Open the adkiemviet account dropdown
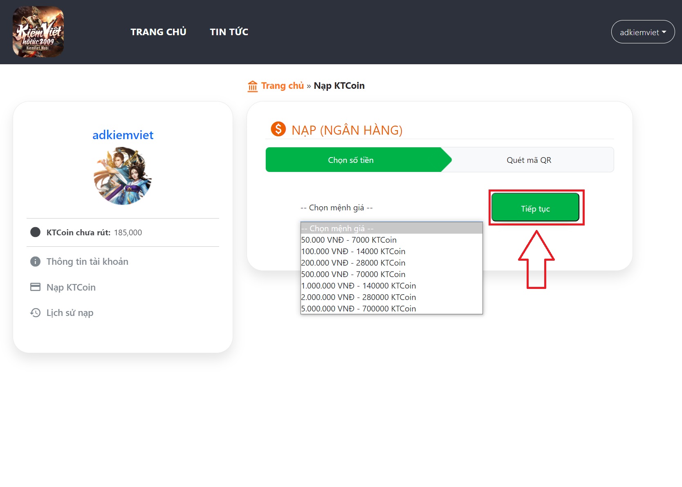Viewport: 682px width, 487px height. pos(642,32)
